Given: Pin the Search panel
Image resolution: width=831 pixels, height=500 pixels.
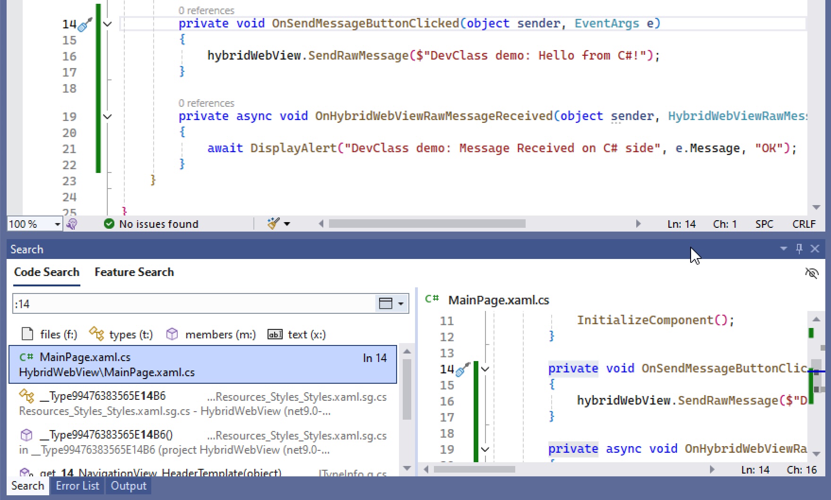Looking at the screenshot, I should click(x=799, y=249).
